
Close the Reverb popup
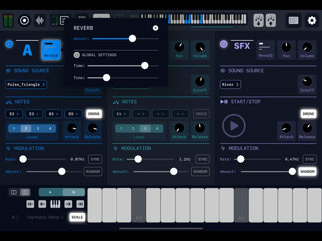(x=156, y=28)
